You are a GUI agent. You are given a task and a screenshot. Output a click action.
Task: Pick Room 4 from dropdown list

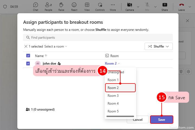[x=113, y=104]
